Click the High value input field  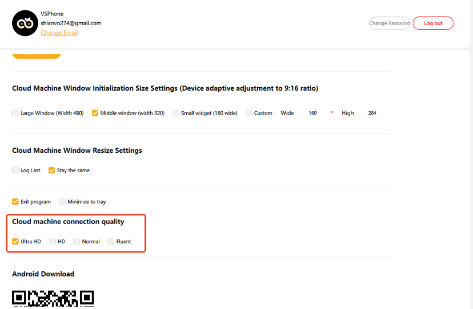(372, 113)
